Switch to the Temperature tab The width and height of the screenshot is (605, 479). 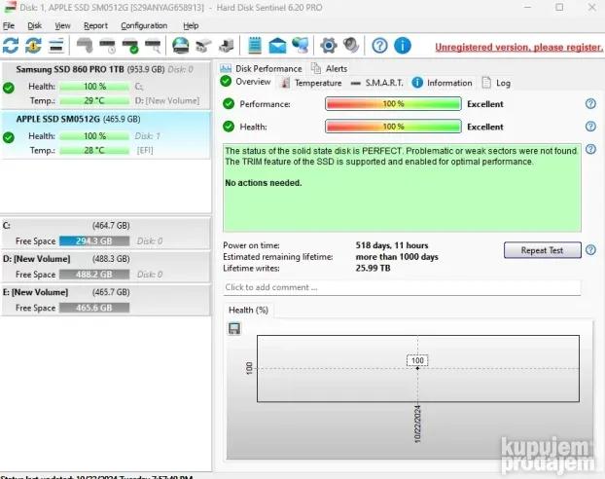tap(311, 84)
